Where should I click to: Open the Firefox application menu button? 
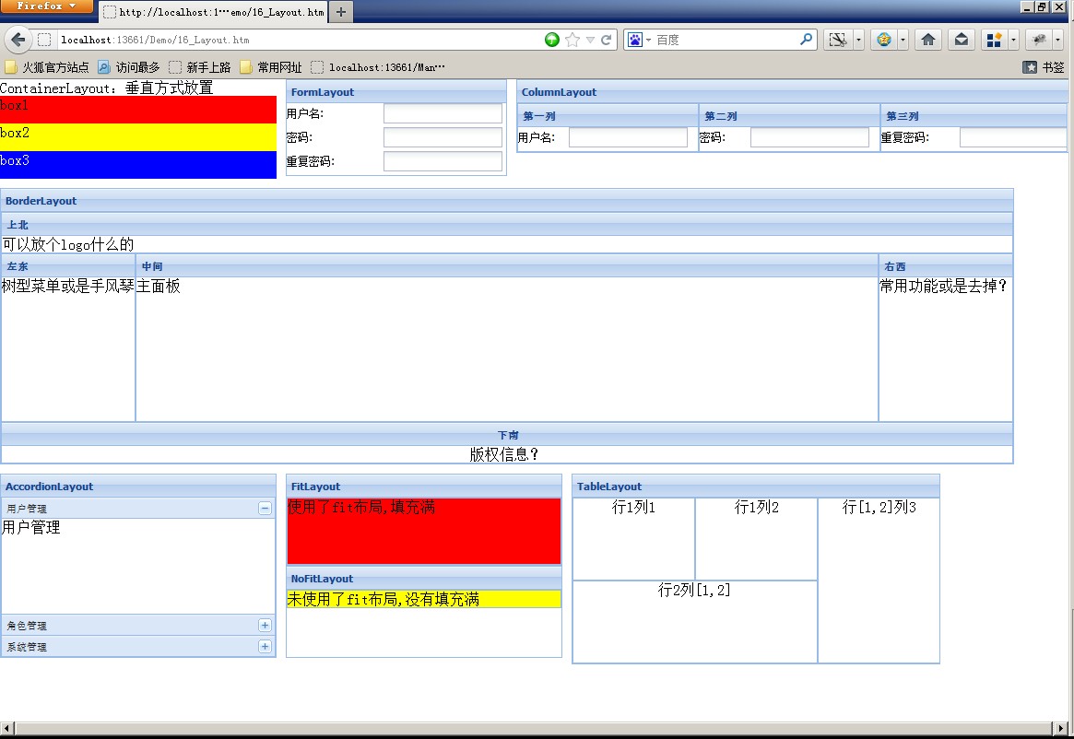[46, 6]
